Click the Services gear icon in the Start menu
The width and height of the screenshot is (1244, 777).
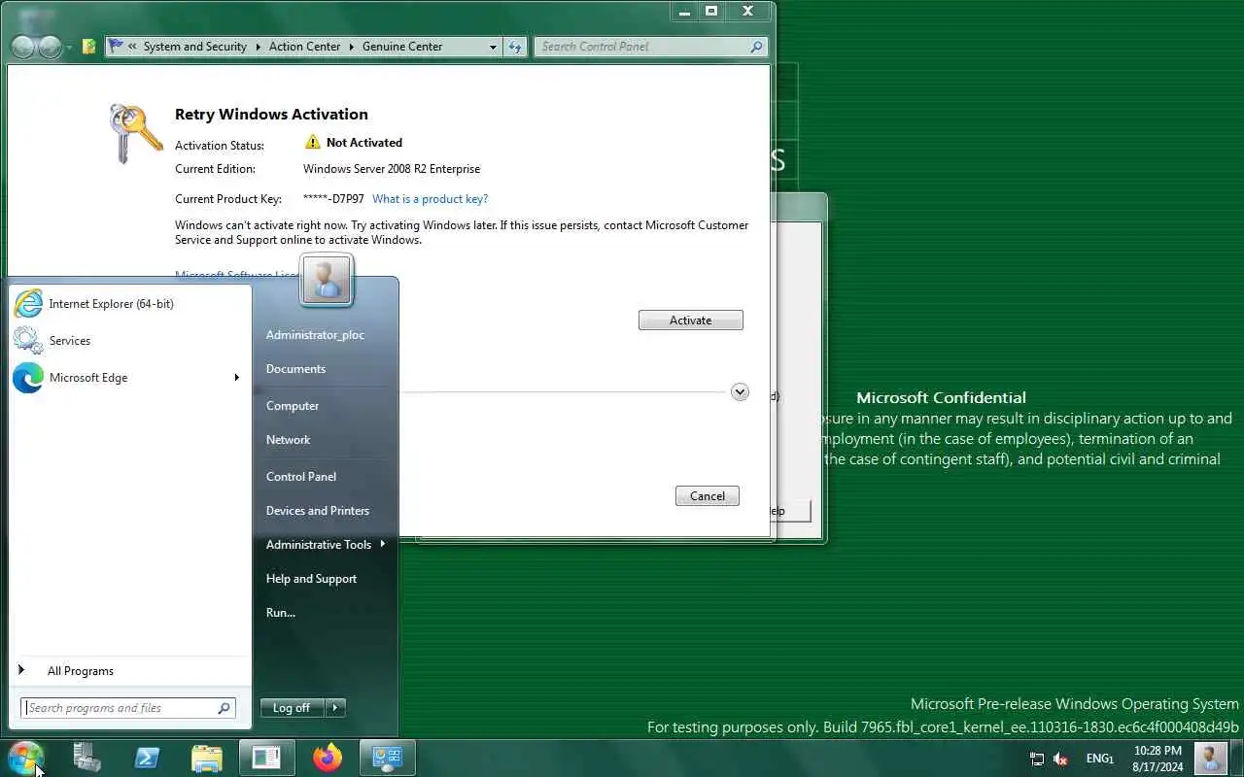[x=28, y=340]
